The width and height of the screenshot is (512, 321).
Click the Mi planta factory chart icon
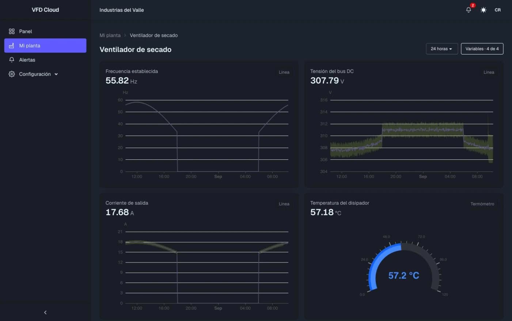(12, 46)
